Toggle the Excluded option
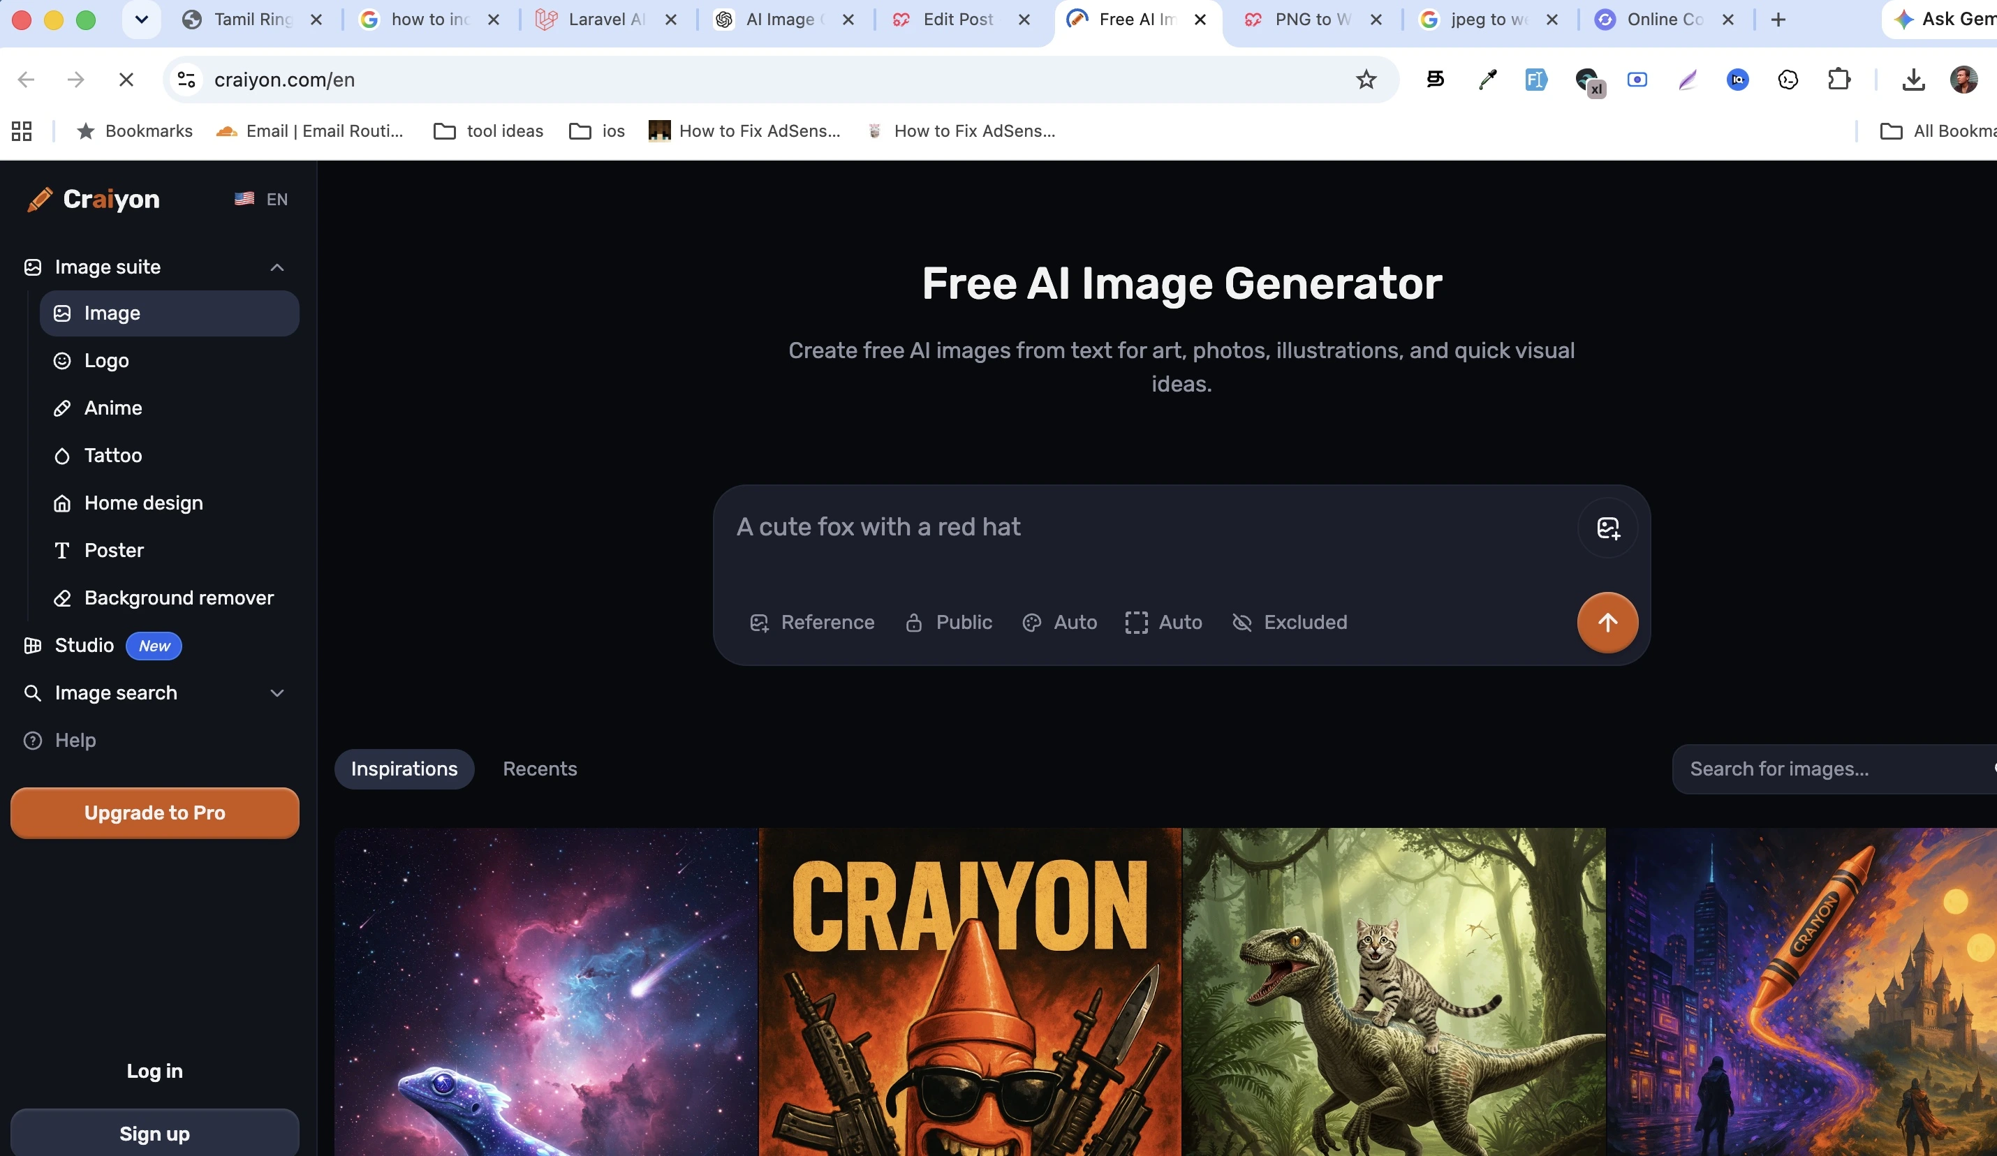 [x=1290, y=623]
